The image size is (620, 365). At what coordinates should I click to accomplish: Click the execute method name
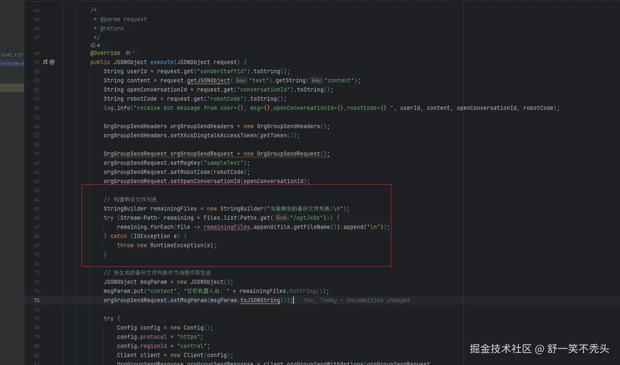(162, 62)
